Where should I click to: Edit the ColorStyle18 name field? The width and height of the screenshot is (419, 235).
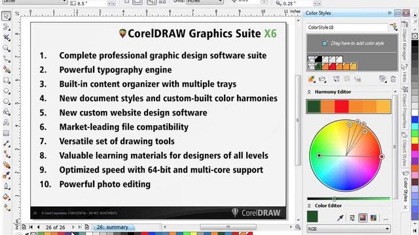click(x=347, y=27)
